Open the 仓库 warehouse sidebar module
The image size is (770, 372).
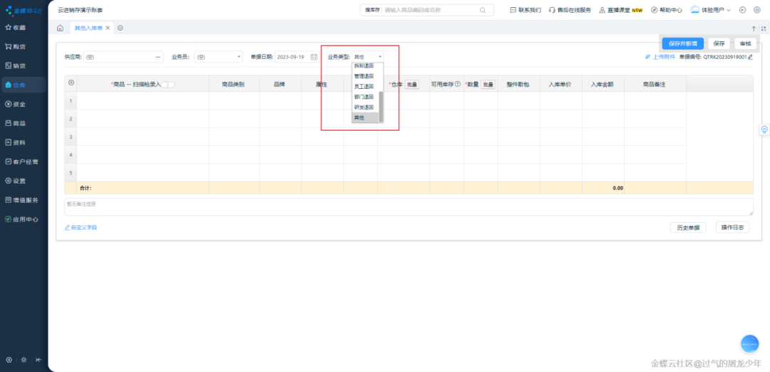click(x=24, y=85)
